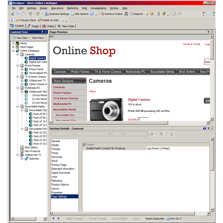Click the customer group icon
223x223 pixels.
coord(164,14)
